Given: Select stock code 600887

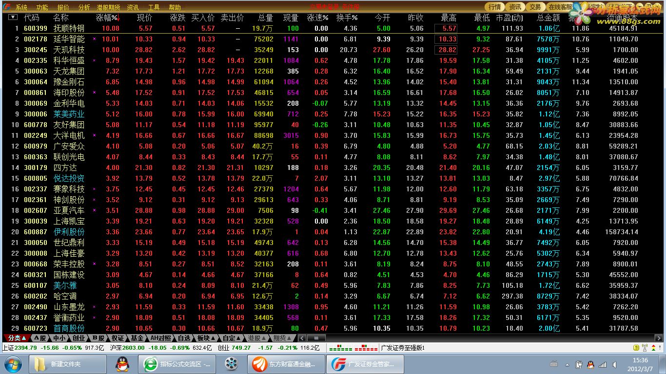Looking at the screenshot, I should click(36, 232).
